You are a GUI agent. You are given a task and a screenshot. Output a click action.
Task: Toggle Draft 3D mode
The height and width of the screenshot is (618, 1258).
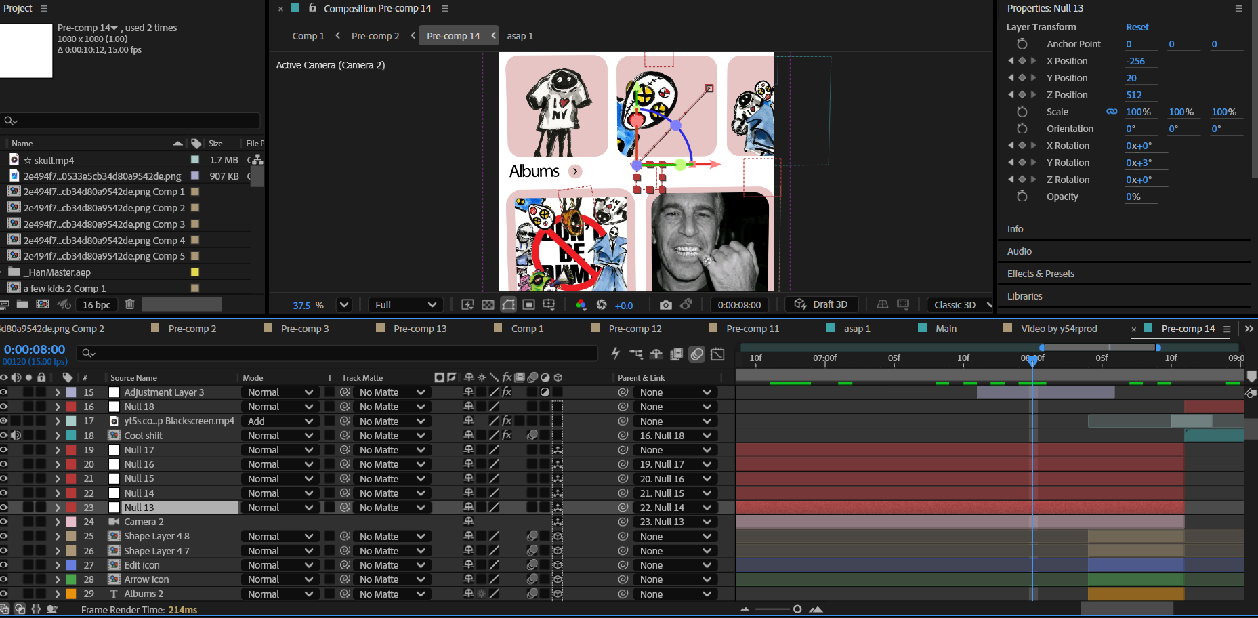click(x=821, y=305)
